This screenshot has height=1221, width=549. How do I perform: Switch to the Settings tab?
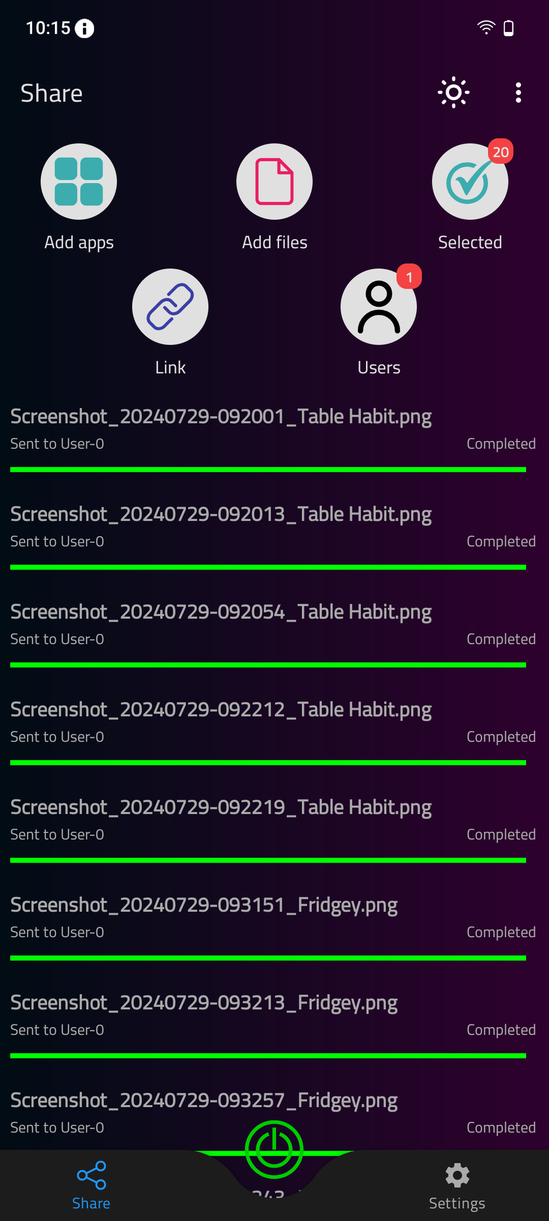457,1186
